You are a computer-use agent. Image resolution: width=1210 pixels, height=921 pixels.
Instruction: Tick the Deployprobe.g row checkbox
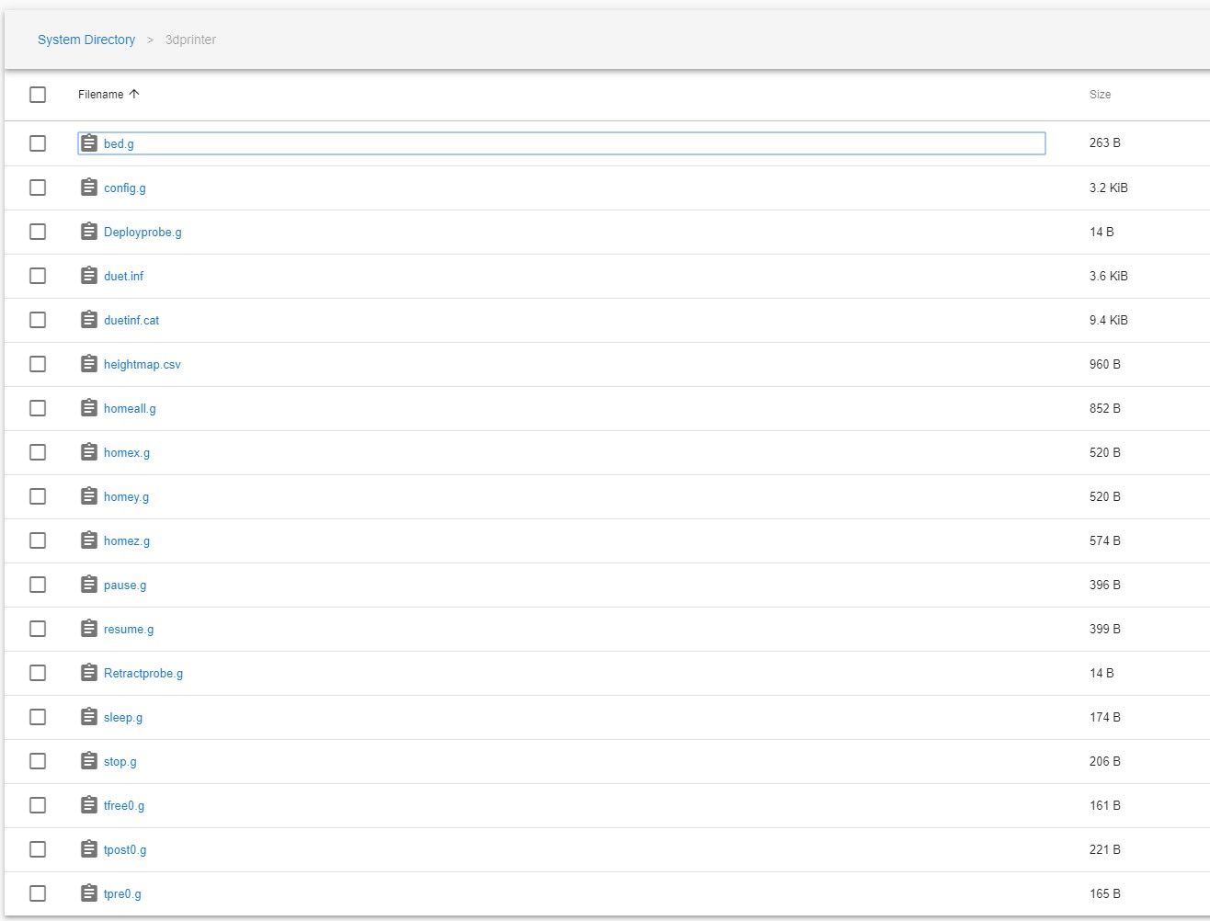38,232
